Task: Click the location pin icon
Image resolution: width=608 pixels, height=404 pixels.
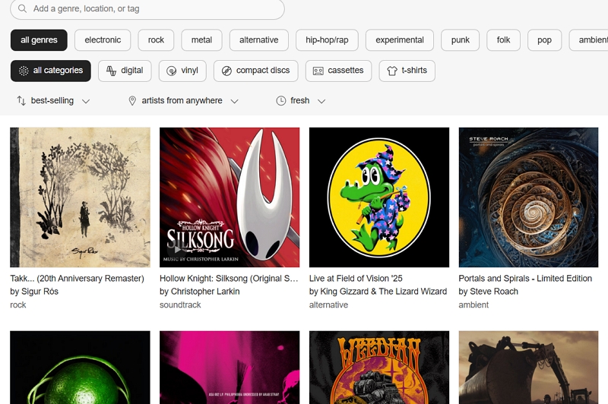Action: pyautogui.click(x=132, y=101)
